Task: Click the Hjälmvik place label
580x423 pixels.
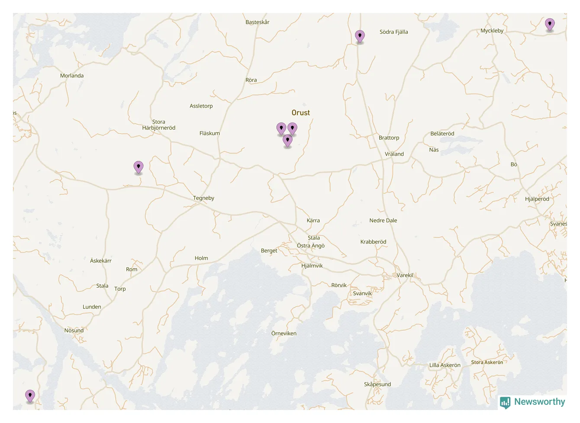Action: [312, 266]
